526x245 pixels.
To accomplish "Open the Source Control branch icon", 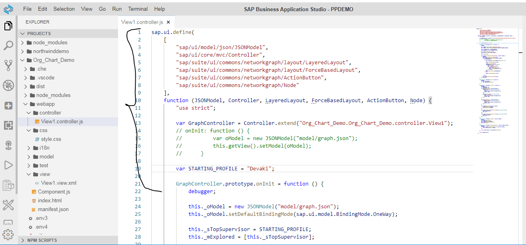I will pos(8,65).
